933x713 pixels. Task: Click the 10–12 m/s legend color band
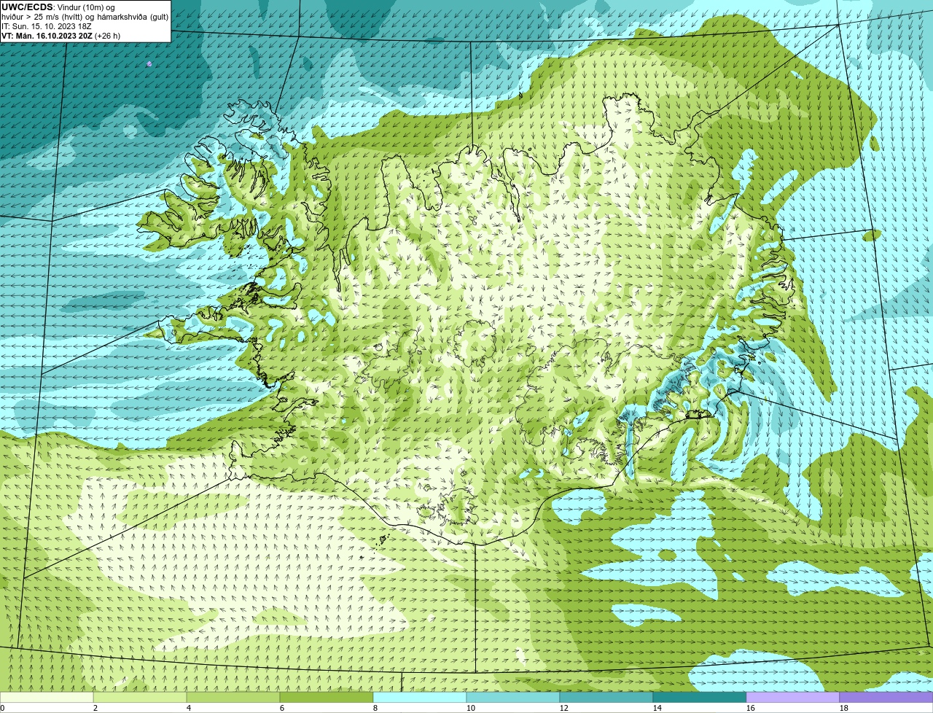pyautogui.click(x=513, y=698)
